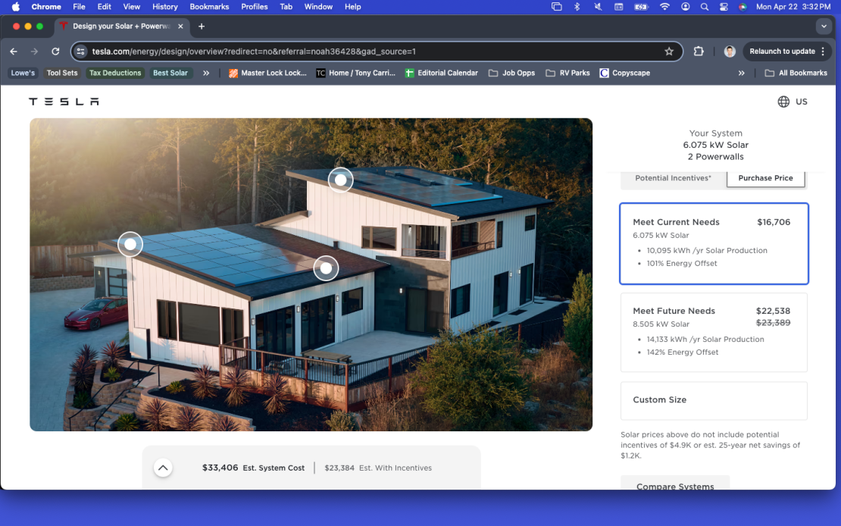Open the Apple menu
This screenshot has width=841, height=526.
click(x=16, y=7)
